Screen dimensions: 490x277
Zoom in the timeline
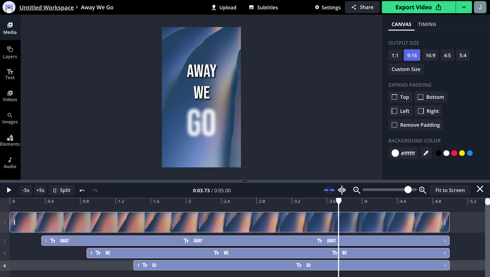click(422, 190)
